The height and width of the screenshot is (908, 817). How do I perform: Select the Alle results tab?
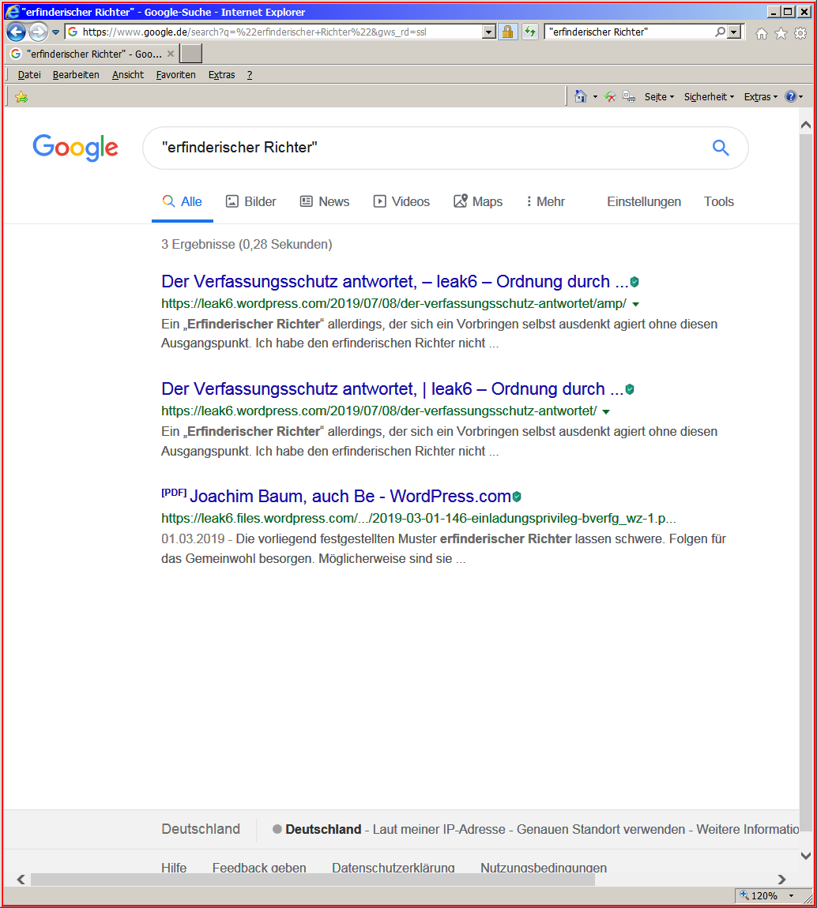(x=183, y=201)
